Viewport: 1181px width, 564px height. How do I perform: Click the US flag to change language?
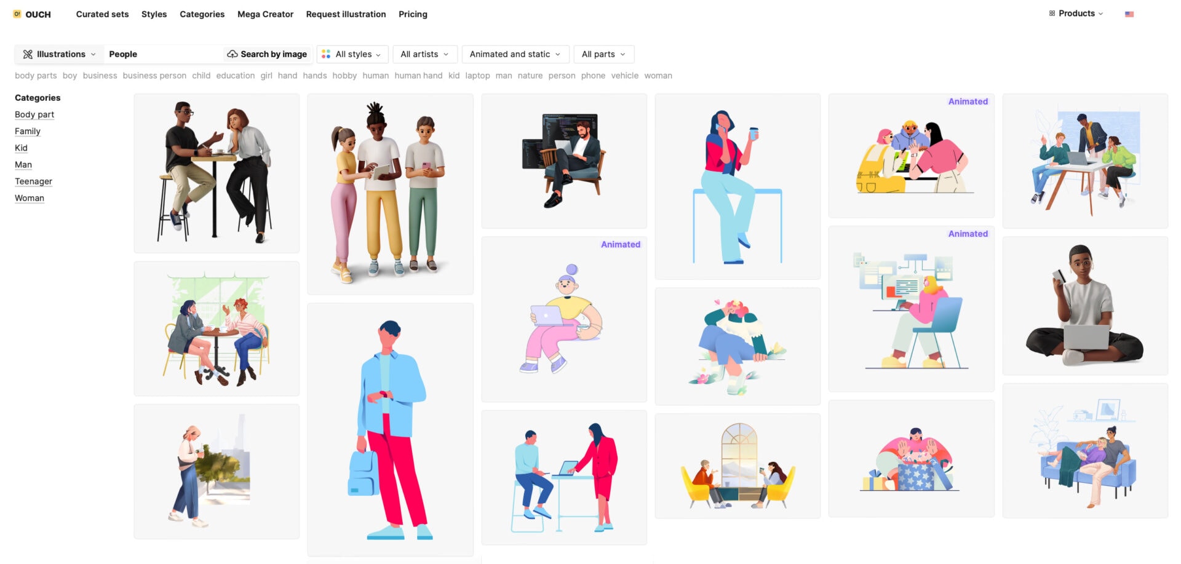point(1130,13)
